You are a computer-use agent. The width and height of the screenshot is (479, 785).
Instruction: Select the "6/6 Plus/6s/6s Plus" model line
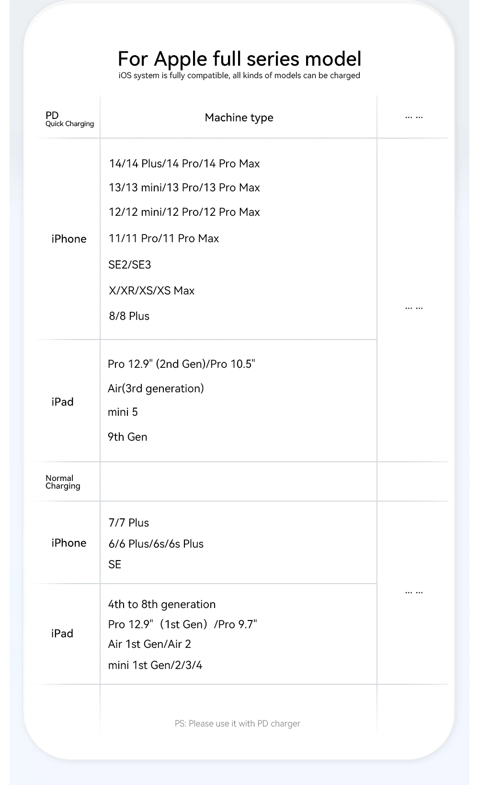pos(156,544)
